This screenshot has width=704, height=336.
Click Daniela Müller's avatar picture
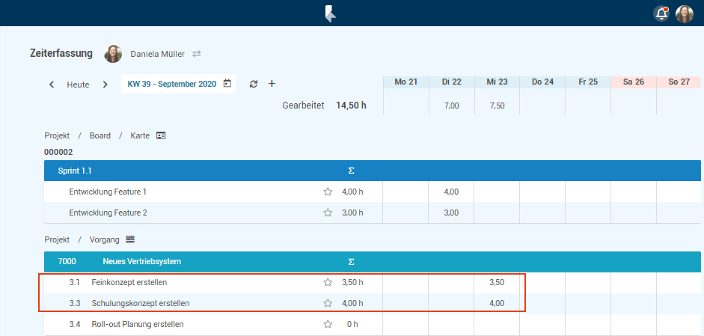(113, 54)
